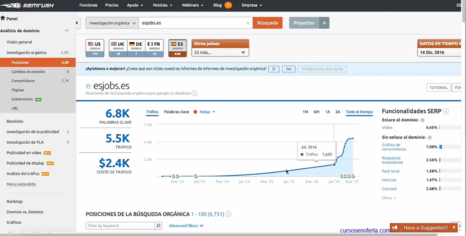The image size is (466, 236).
Task: Open the Panel home icon
Action: pyautogui.click(x=3, y=18)
